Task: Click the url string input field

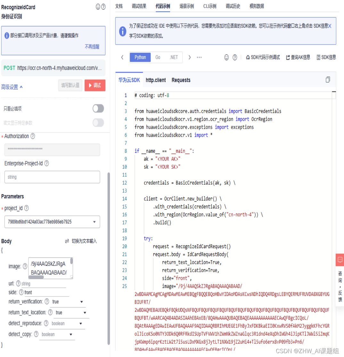Action: click(x=43, y=284)
